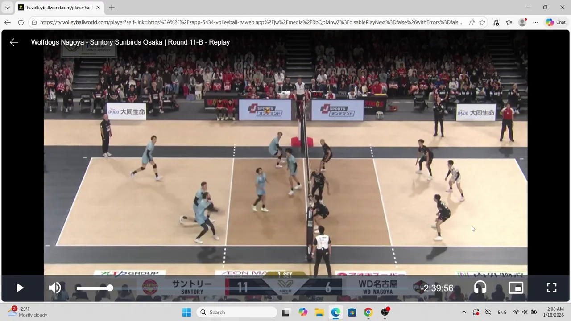Viewport: 571px width, 321px height.
Task: Reload the current page
Action: click(x=21, y=22)
